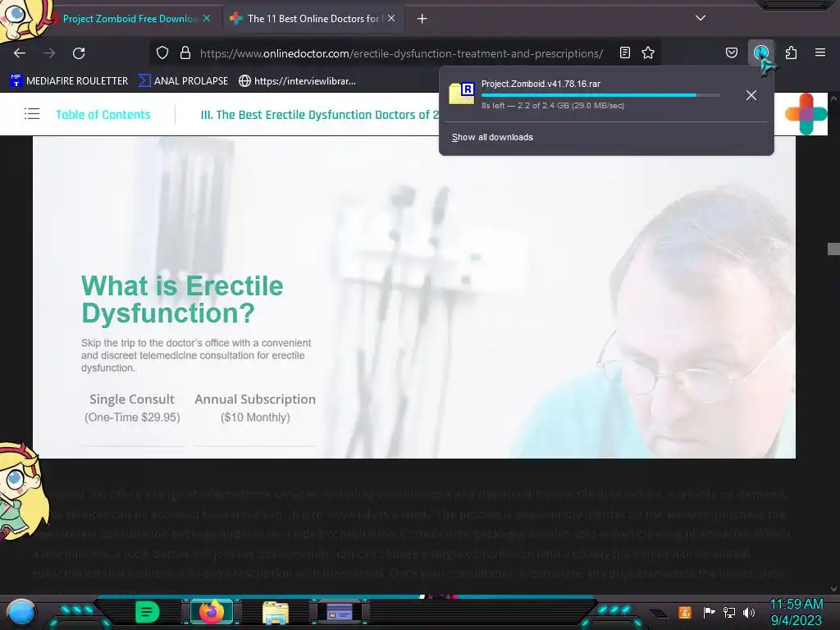The height and width of the screenshot is (630, 840).
Task: Select the Annual Subscription tab
Action: pyautogui.click(x=255, y=408)
